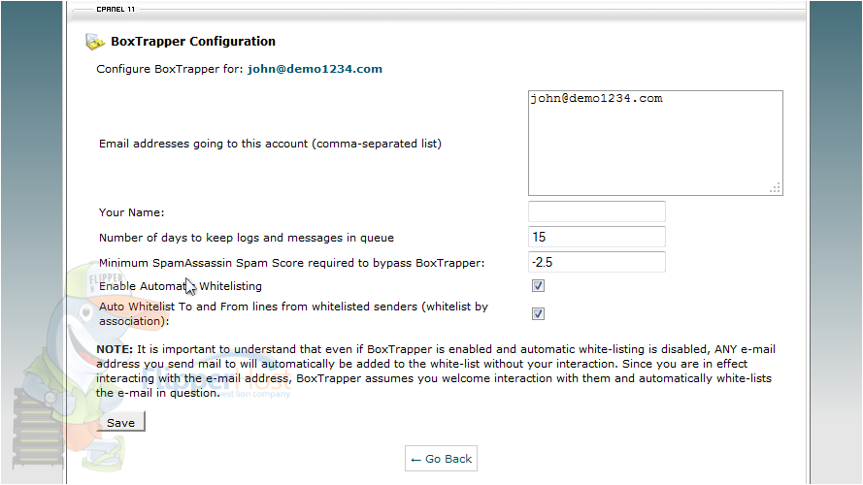Click the left arrow on Go Back
The image size is (863, 485).
tap(416, 460)
